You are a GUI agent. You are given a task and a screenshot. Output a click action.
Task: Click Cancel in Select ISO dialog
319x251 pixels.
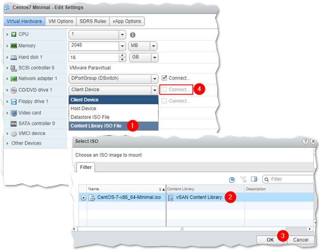[x=301, y=240]
